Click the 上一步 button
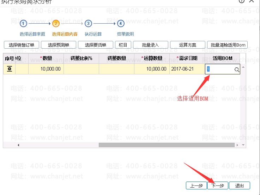 (x=196, y=185)
